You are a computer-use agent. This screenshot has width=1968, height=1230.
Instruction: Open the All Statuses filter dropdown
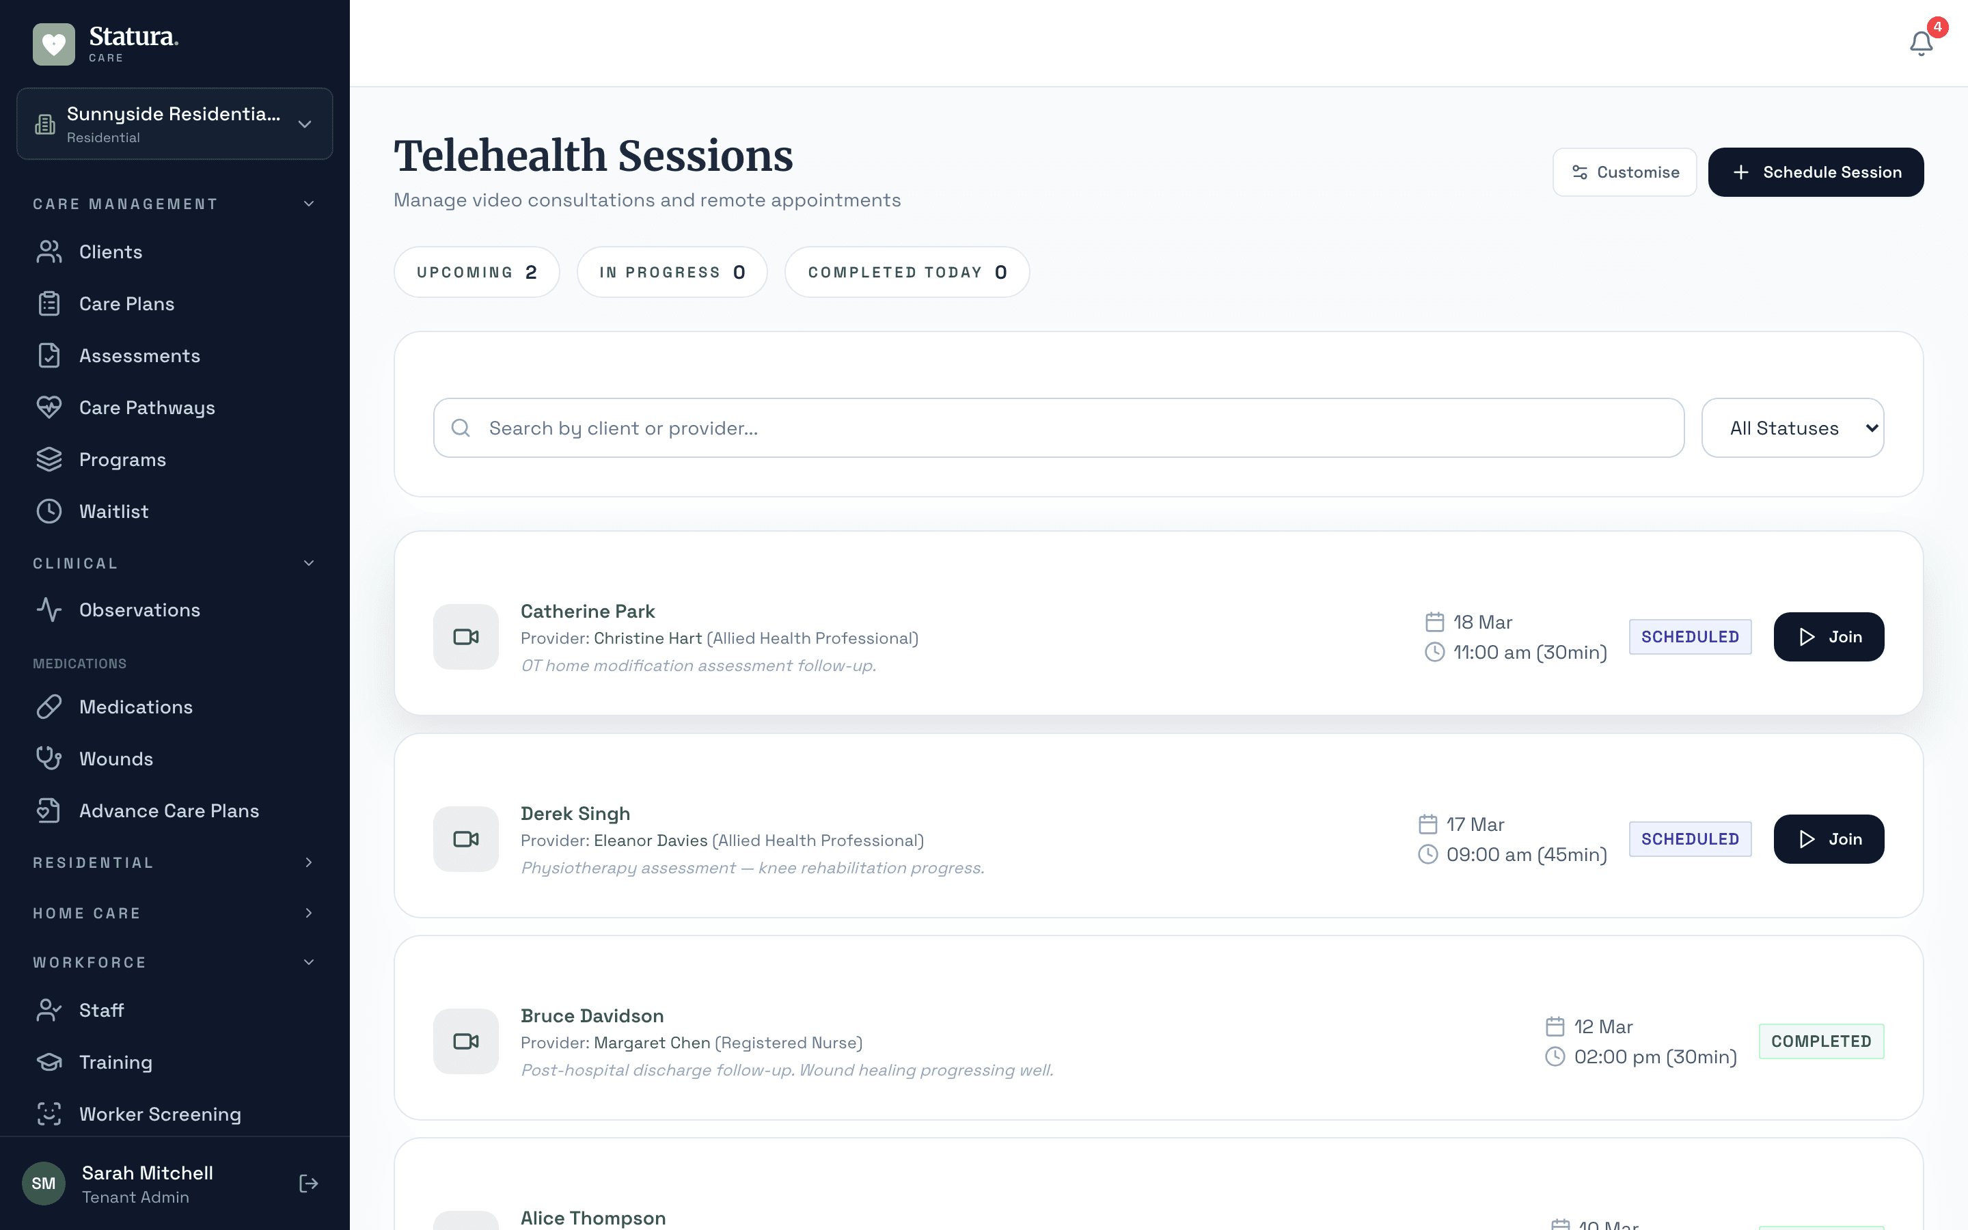coord(1793,427)
